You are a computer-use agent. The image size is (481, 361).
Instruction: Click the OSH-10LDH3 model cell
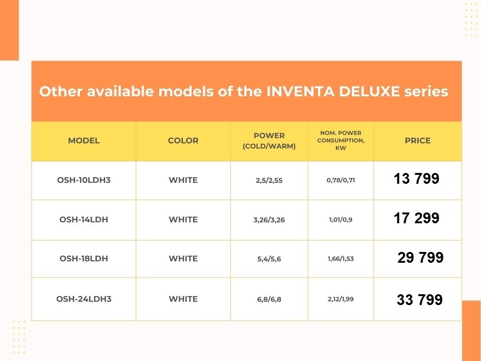(x=84, y=180)
